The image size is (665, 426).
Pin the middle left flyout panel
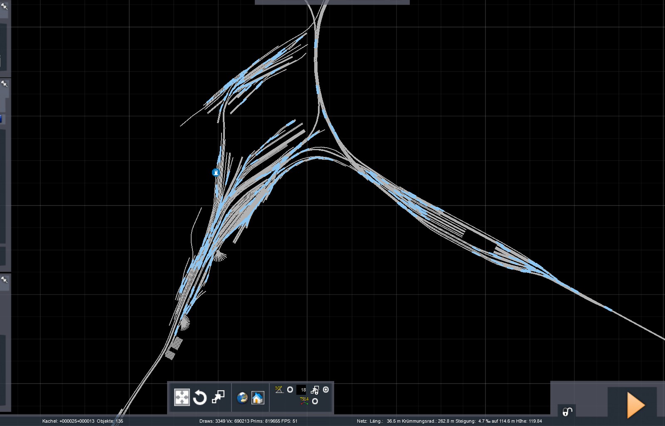tap(5, 84)
